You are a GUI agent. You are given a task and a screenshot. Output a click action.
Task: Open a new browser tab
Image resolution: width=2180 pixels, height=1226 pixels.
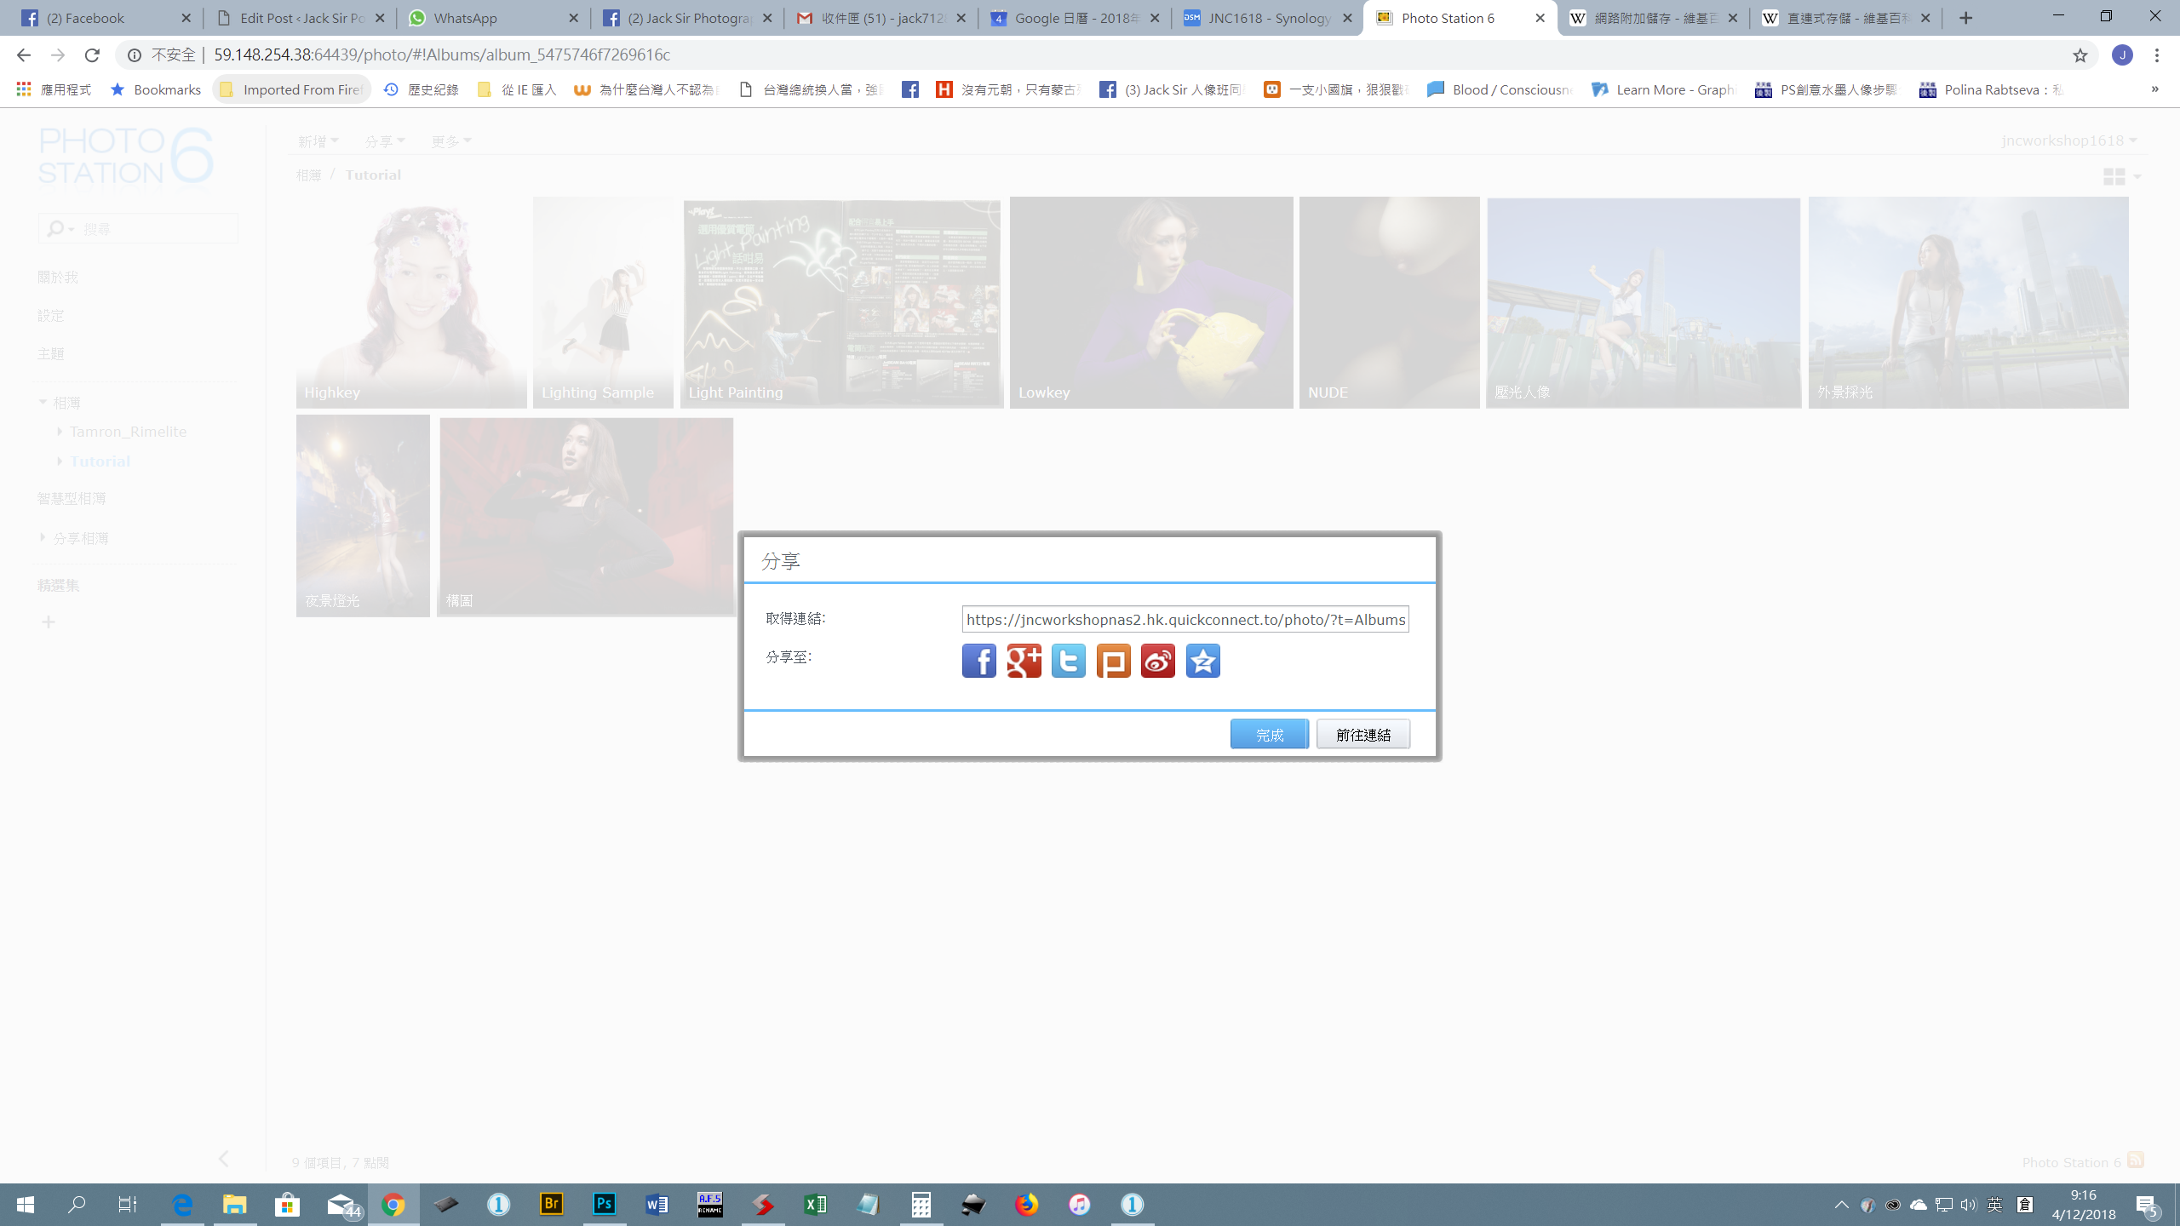tap(1965, 18)
